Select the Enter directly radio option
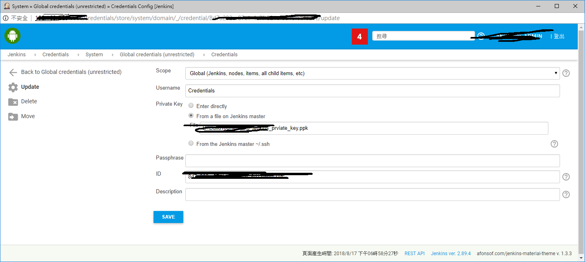This screenshot has height=262, width=585. click(x=191, y=106)
